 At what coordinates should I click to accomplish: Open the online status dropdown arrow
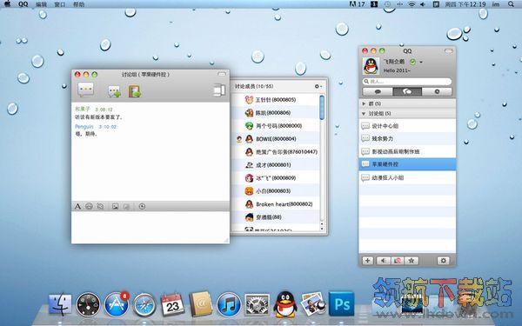pos(421,63)
